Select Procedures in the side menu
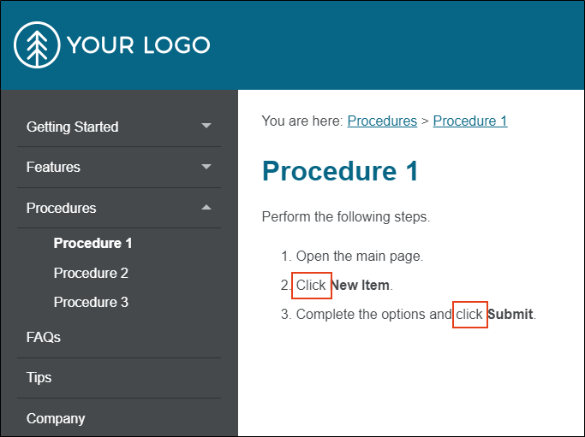The height and width of the screenshot is (437, 585). pyautogui.click(x=61, y=209)
